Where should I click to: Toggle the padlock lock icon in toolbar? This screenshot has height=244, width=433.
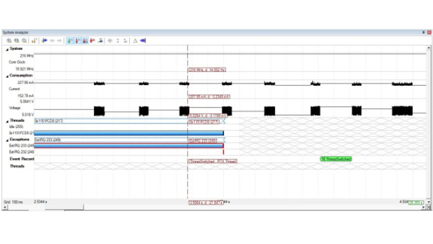click(x=34, y=41)
